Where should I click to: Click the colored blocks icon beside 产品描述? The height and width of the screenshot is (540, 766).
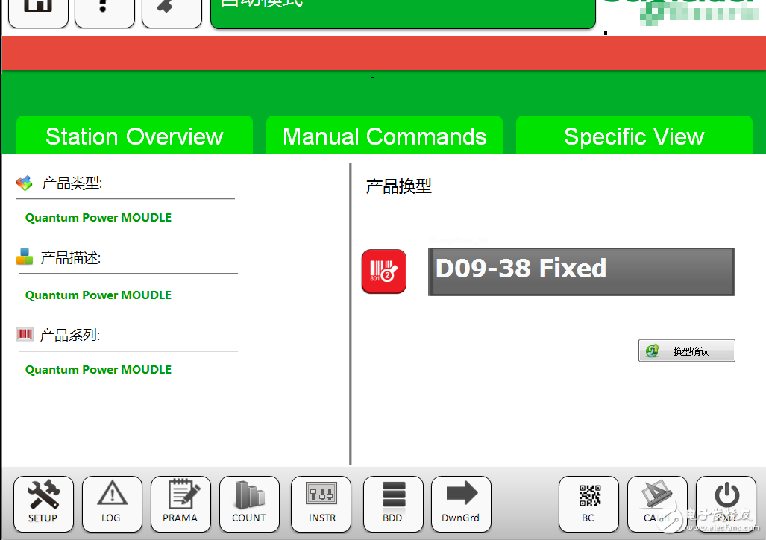point(25,257)
